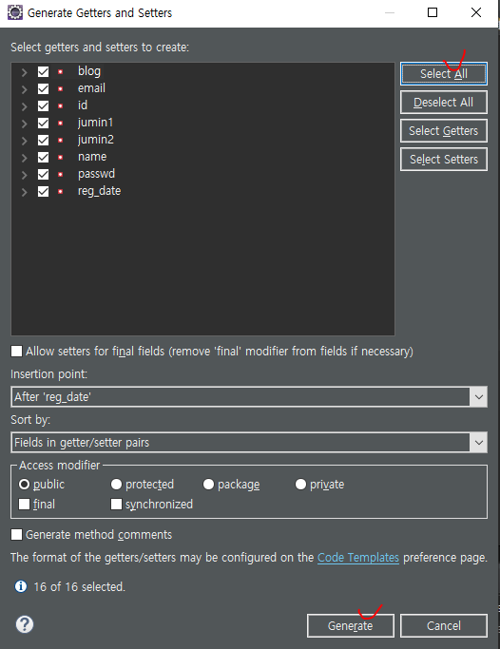Click the info icon beside 16 of 16 selected
The width and height of the screenshot is (500, 649).
coord(21,586)
